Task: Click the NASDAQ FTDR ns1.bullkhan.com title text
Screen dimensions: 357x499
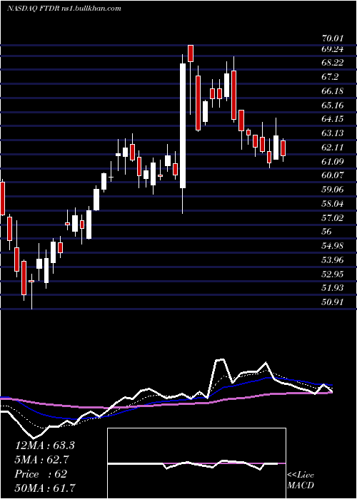Action: coord(64,9)
